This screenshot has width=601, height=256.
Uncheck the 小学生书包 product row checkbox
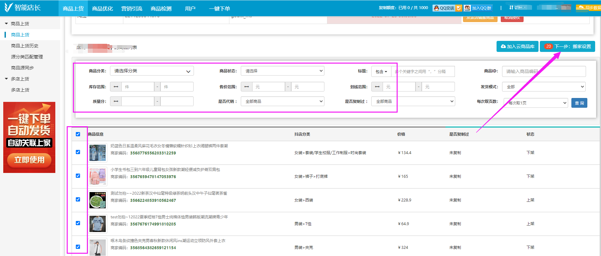[78, 176]
